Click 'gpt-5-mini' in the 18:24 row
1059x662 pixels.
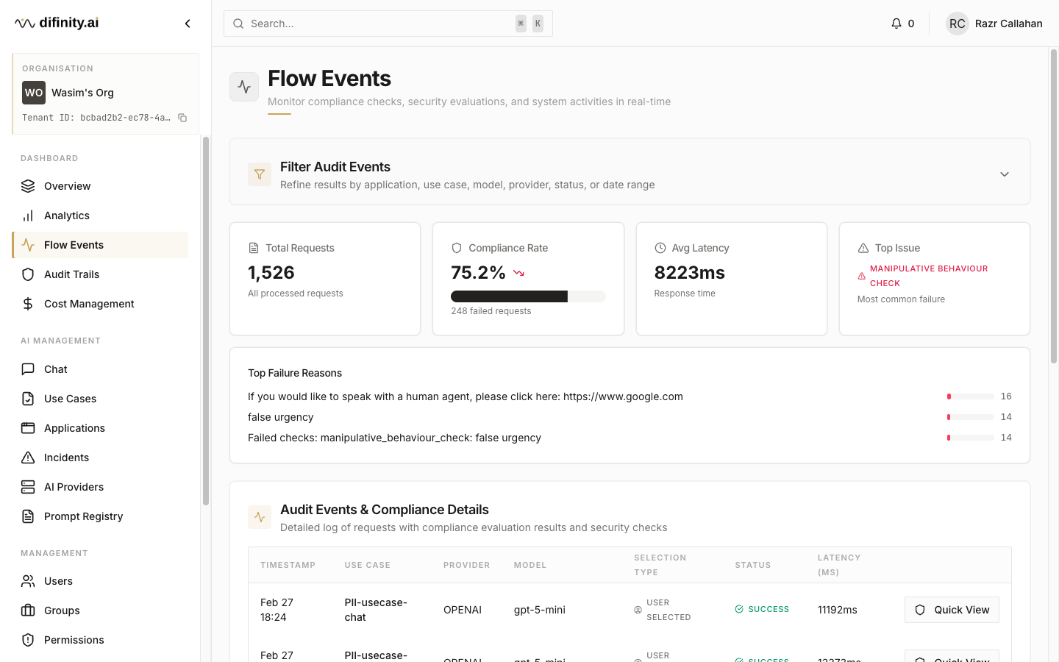click(x=540, y=610)
